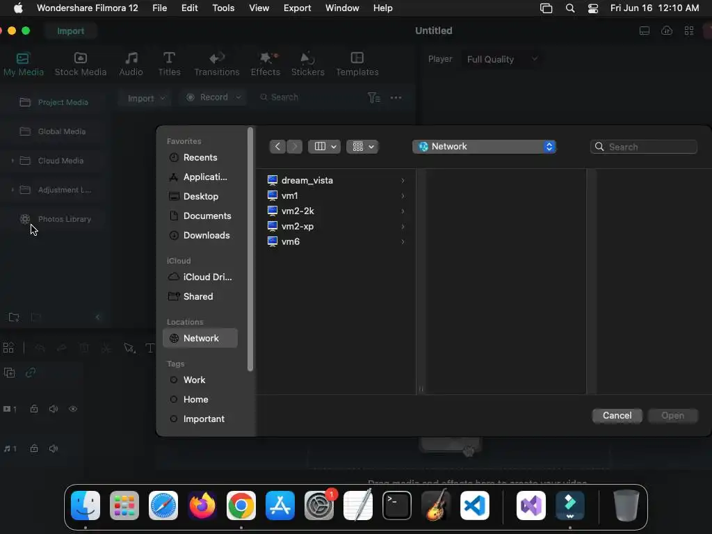Choose the Work tag
Screen dimensions: 712x534
(x=200, y=380)
